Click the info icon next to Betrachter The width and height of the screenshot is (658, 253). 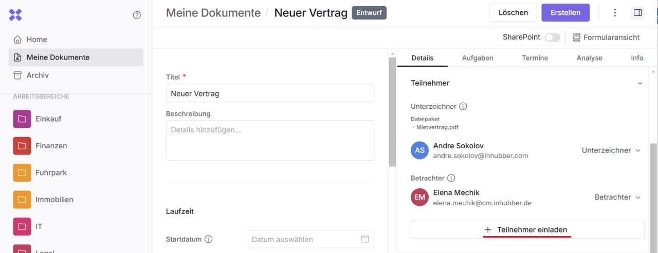point(451,179)
